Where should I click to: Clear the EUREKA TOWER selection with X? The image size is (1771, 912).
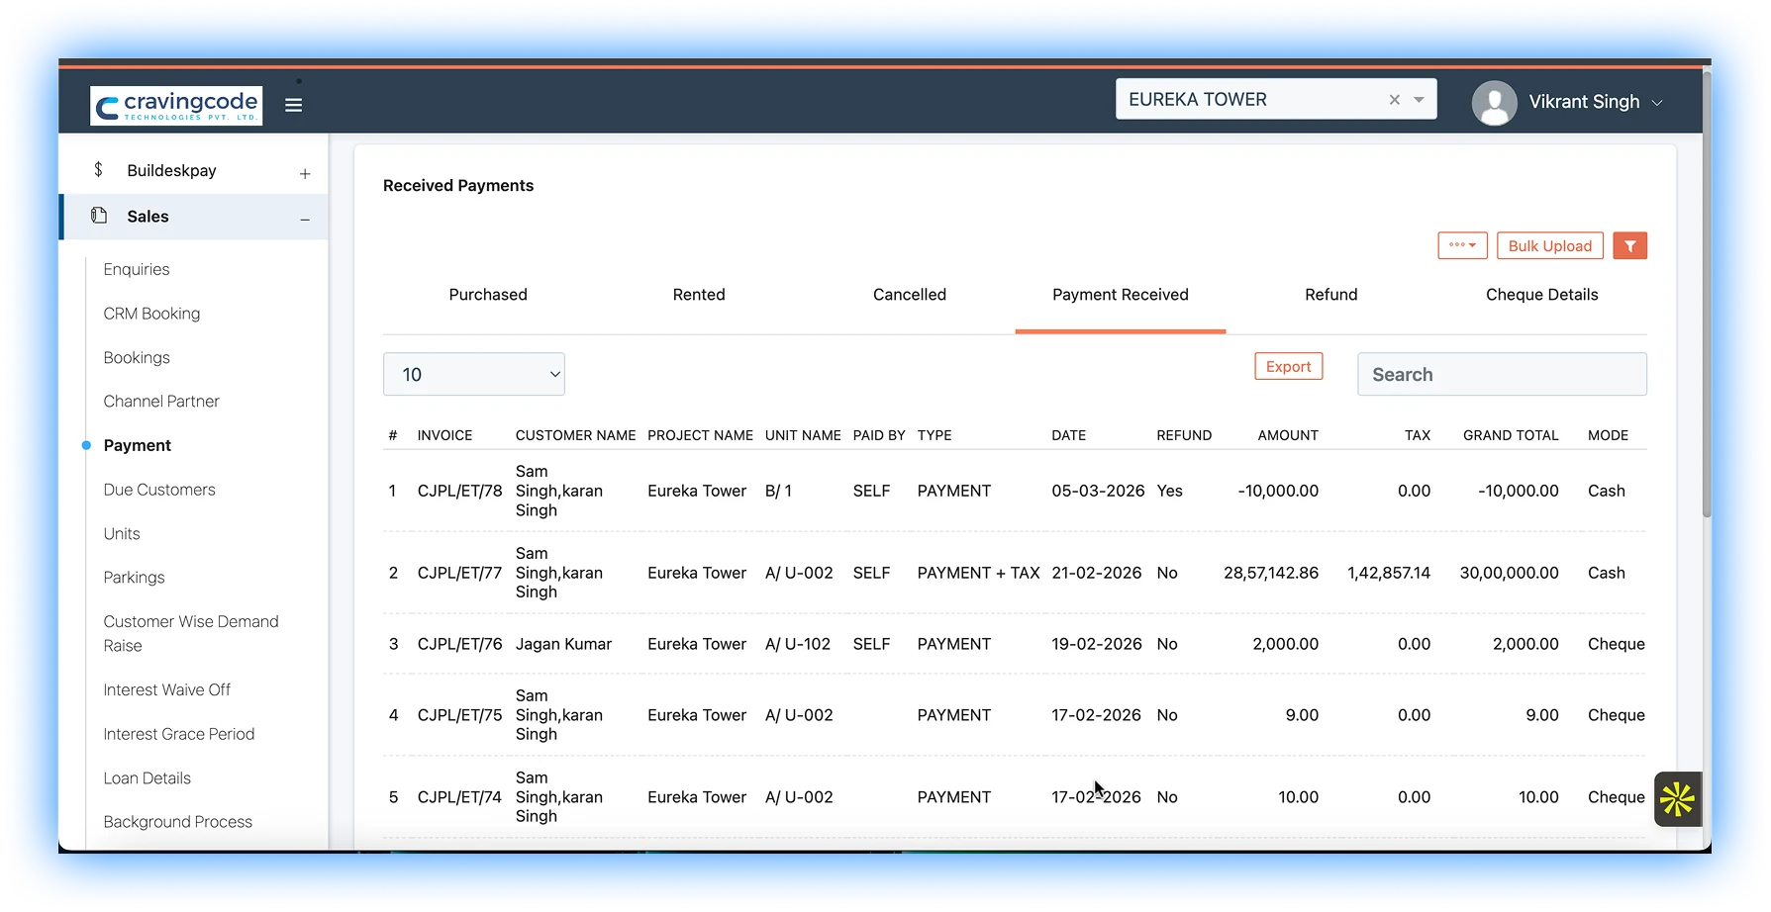coord(1394,100)
